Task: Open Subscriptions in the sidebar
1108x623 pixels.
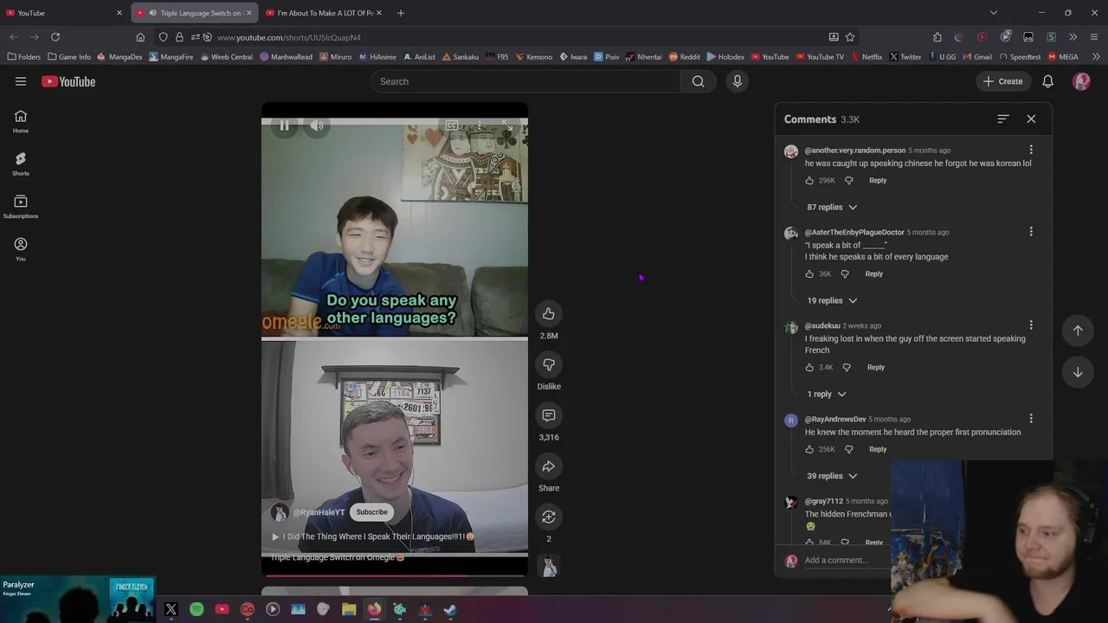Action: (21, 208)
